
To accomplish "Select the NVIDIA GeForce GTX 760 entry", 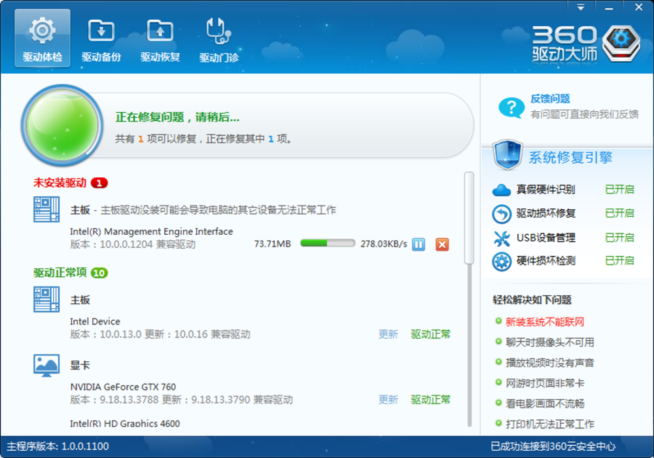I will click(123, 387).
